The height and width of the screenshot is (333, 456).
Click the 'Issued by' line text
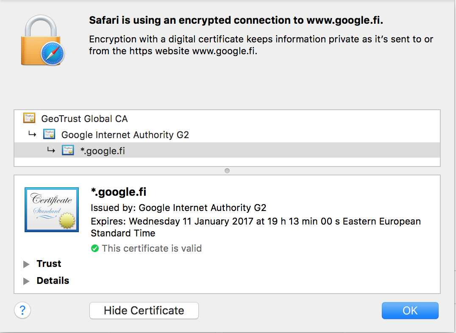(178, 208)
